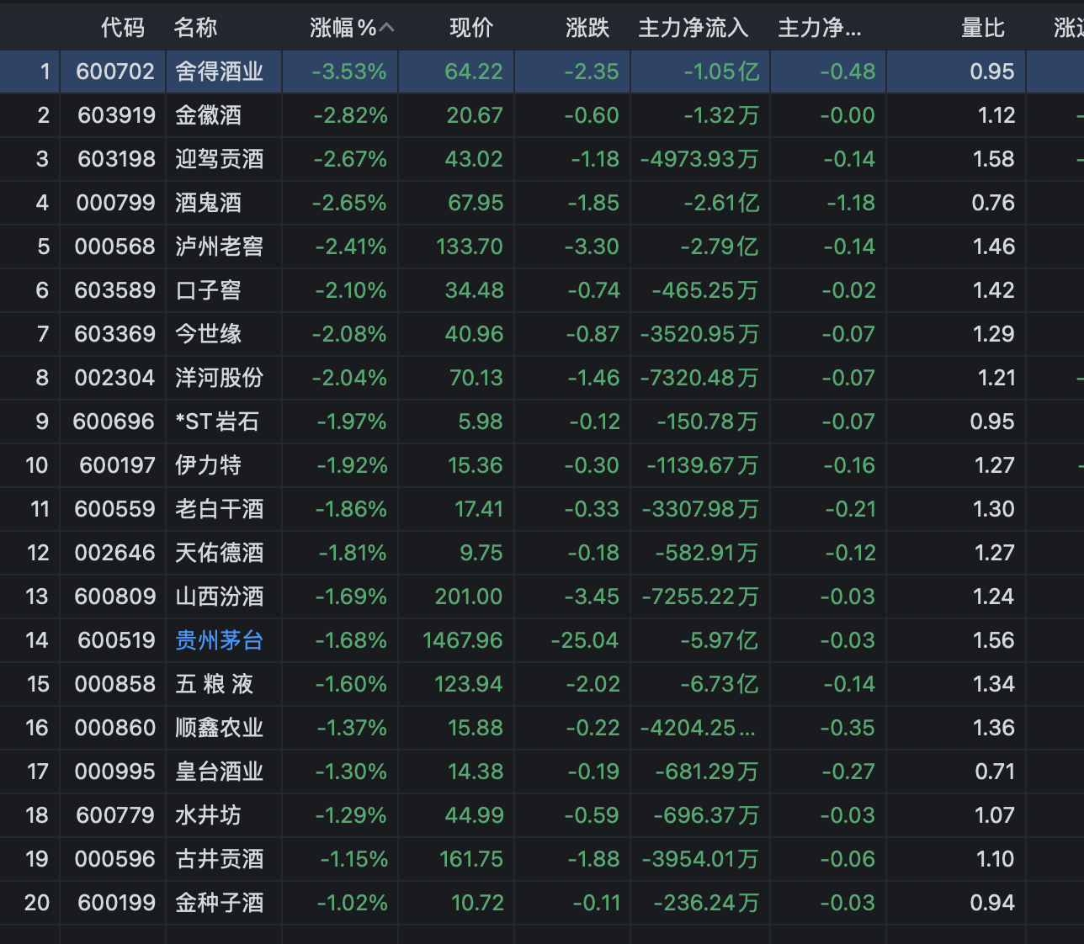Click stock code 603198
The image size is (1084, 944).
(116, 159)
